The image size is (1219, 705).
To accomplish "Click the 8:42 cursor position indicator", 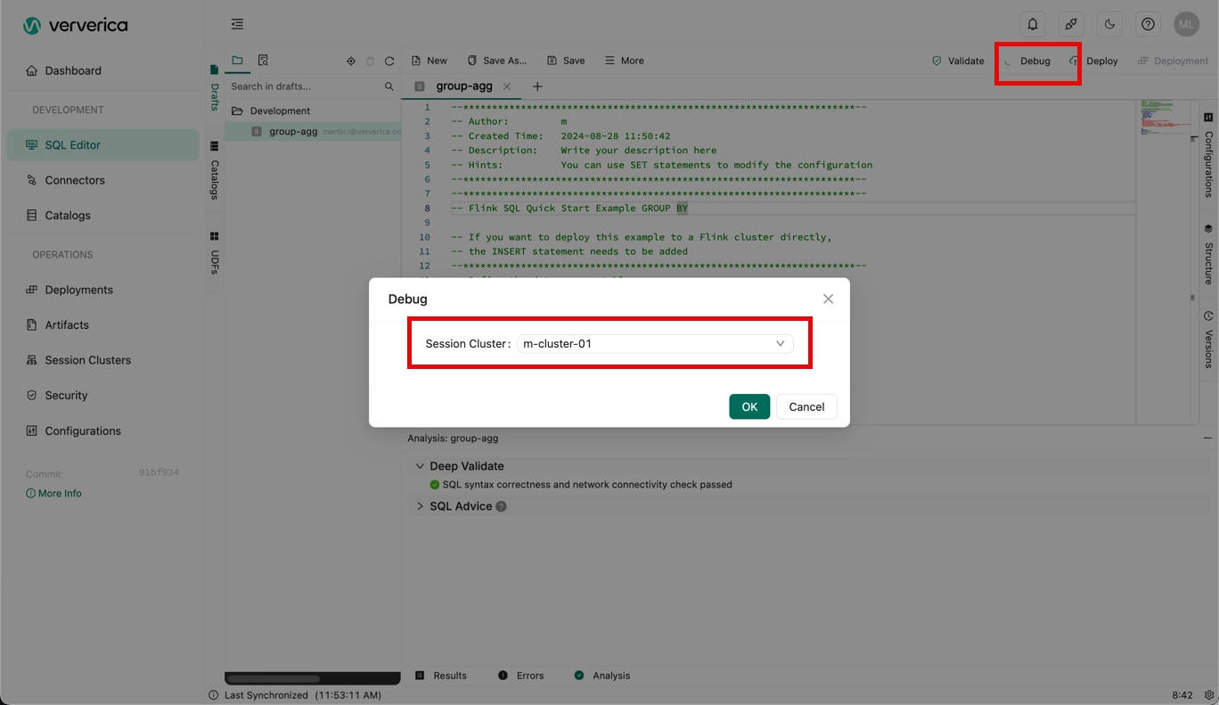I will pyautogui.click(x=1182, y=695).
